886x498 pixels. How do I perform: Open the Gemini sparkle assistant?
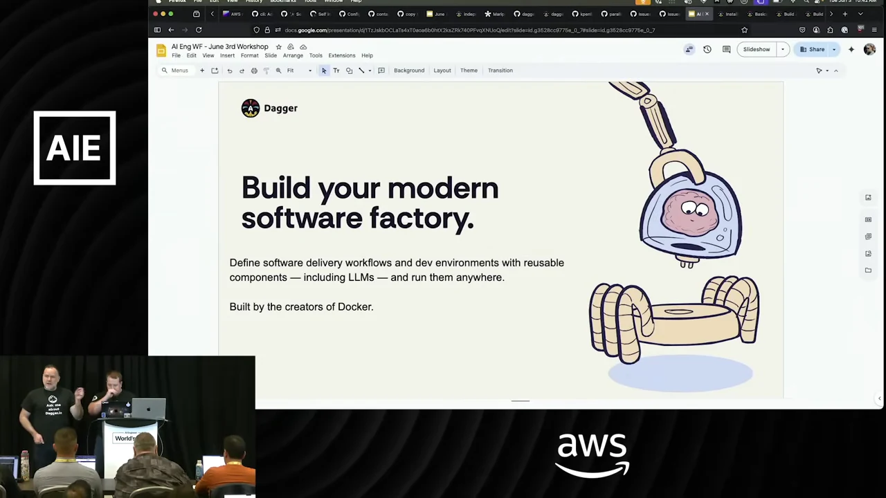pyautogui.click(x=851, y=49)
